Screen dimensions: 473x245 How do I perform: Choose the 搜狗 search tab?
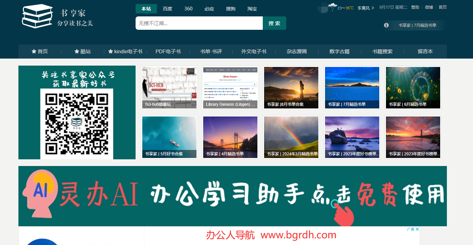click(231, 9)
